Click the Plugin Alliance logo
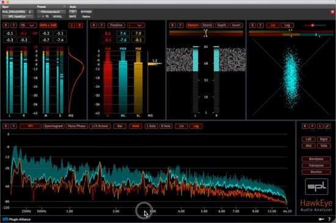Image resolution: width=336 pixels, height=223 pixels. 16,219
